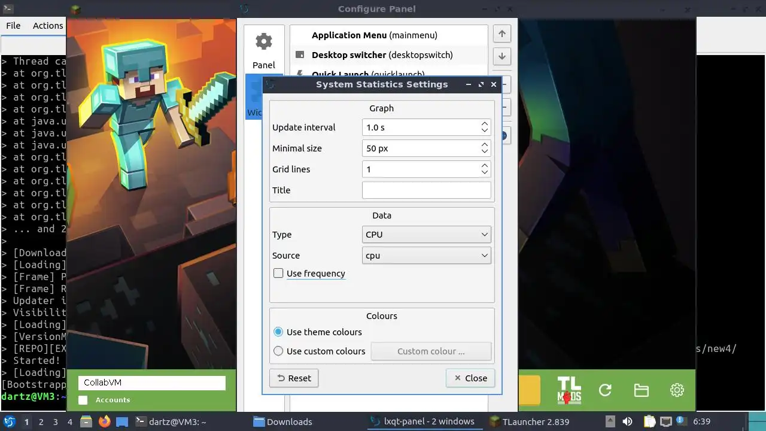This screenshot has height=431, width=766.
Task: Launch file manager from quick launch
Action: coord(86,421)
